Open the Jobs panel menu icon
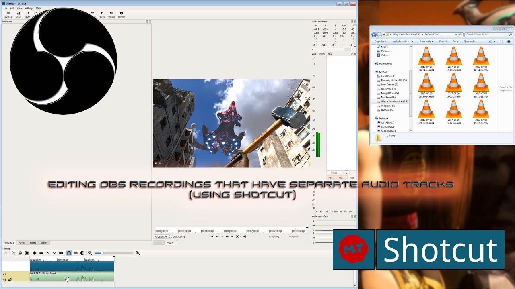The height and width of the screenshot is (289, 515). (346, 173)
